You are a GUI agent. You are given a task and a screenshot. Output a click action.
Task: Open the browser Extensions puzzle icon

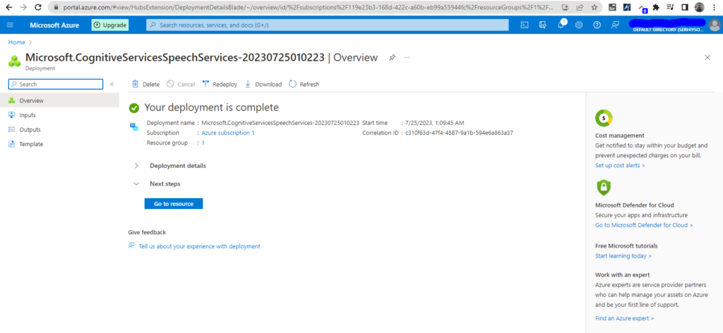tap(656, 7)
